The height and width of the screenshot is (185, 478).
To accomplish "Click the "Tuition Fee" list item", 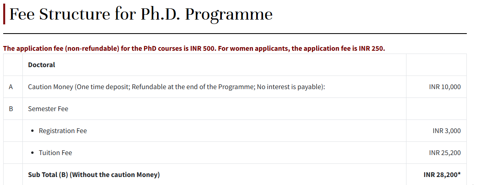I will click(55, 153).
